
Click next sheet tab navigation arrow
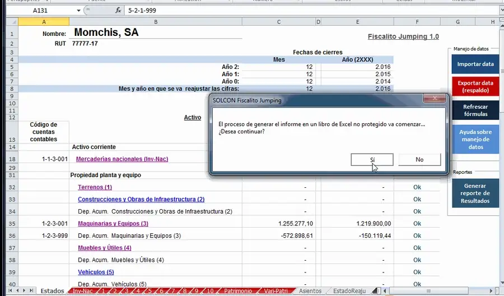point(24,290)
